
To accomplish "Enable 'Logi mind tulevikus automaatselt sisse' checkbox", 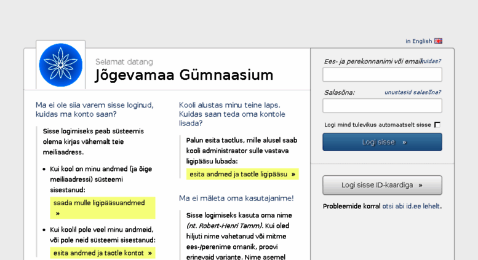I will pos(437,125).
